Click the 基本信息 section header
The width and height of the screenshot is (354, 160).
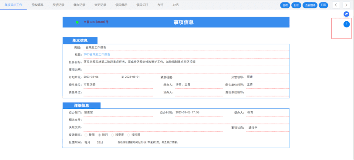pos(80,40)
